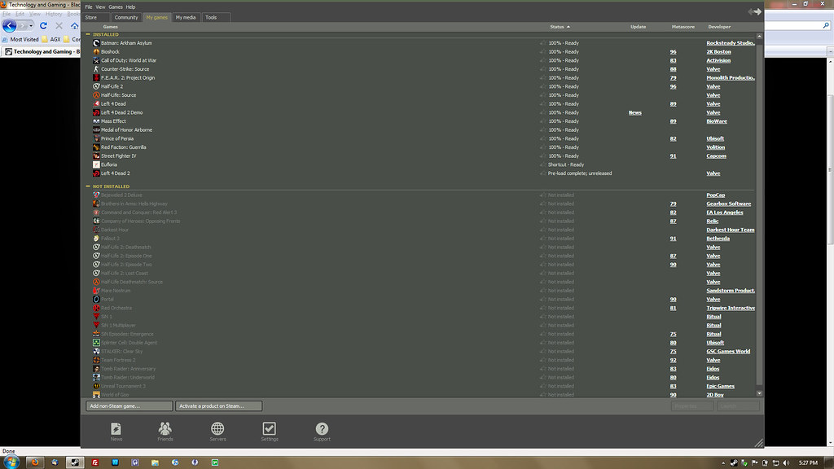The height and width of the screenshot is (469, 834).
Task: Open News link for Left 4 Dead 2 Demo
Action: 635,112
